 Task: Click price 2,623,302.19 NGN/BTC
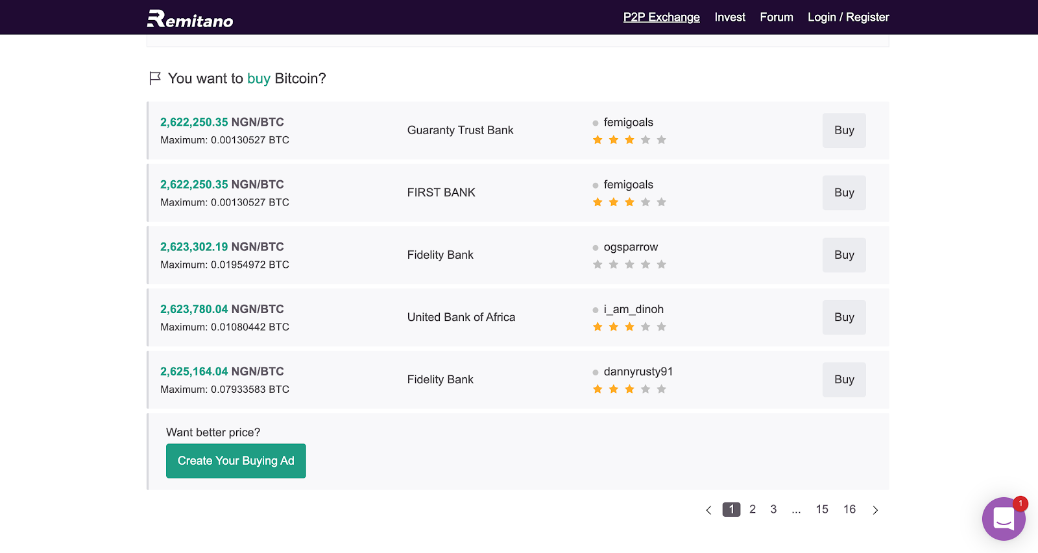coord(222,247)
